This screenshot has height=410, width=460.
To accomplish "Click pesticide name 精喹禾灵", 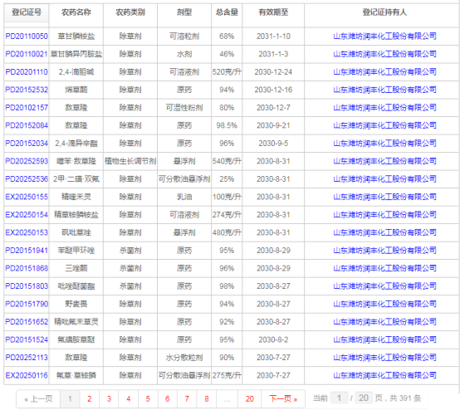I will (76, 197).
